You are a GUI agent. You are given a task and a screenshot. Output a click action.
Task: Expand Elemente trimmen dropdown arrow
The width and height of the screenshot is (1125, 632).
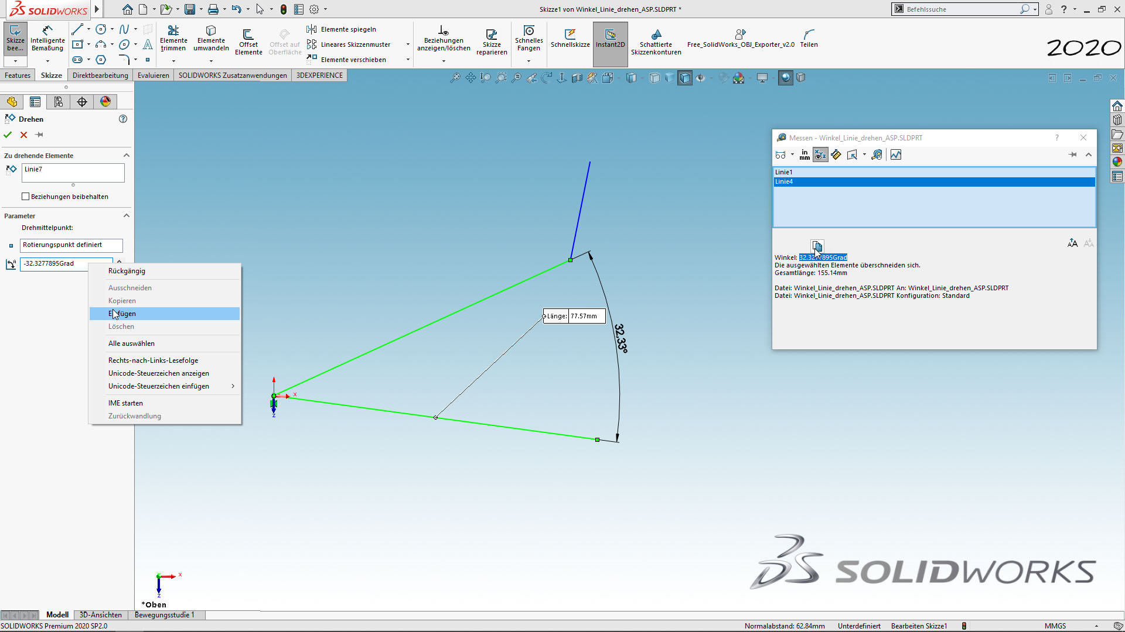click(173, 61)
